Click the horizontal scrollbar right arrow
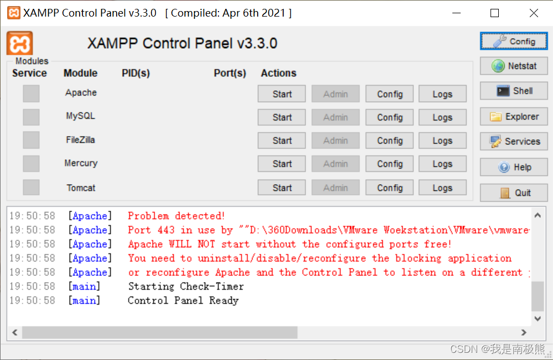Screen dimensions: 553x360 (x=524, y=332)
